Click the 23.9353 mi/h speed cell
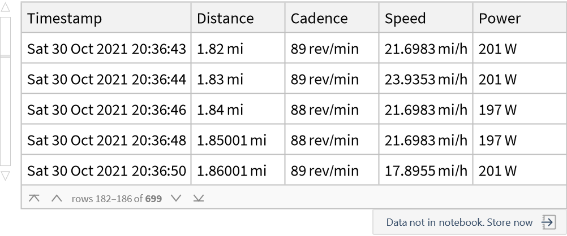The width and height of the screenshot is (567, 236). coord(426,80)
